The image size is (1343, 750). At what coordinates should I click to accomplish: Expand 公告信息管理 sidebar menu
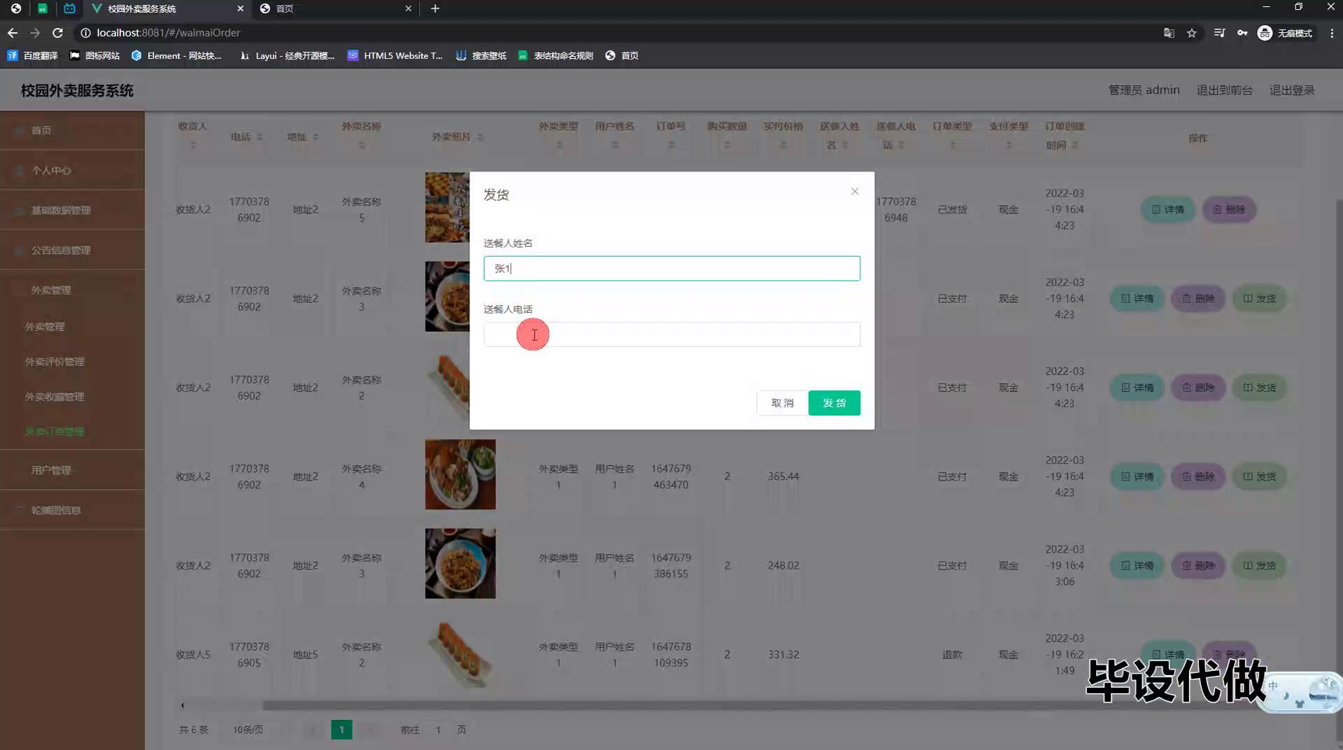[61, 250]
